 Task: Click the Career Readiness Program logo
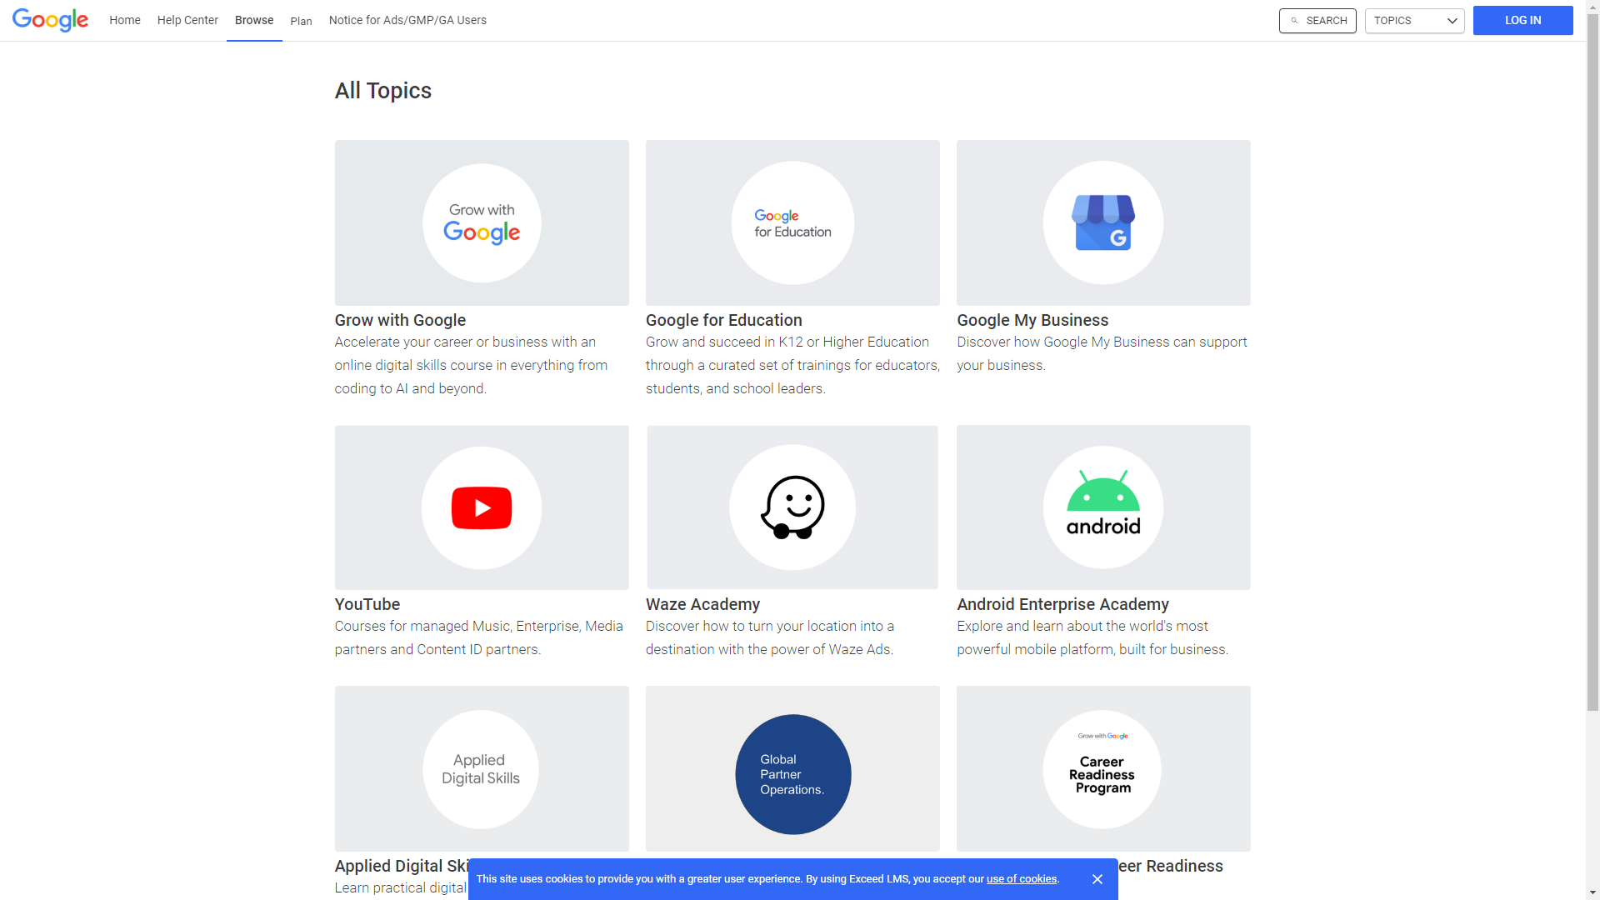tap(1102, 769)
